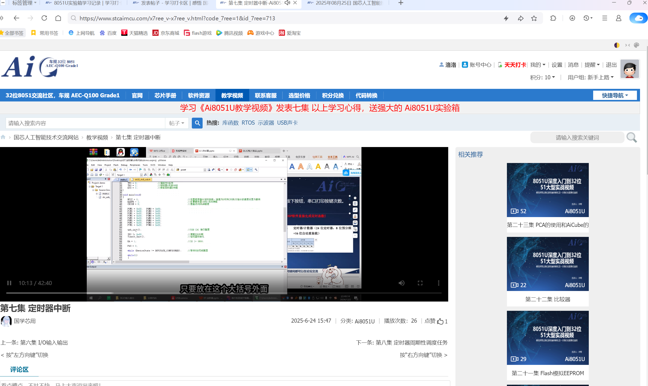
Task: Mute tab audio via speaker icon
Action: point(287,3)
